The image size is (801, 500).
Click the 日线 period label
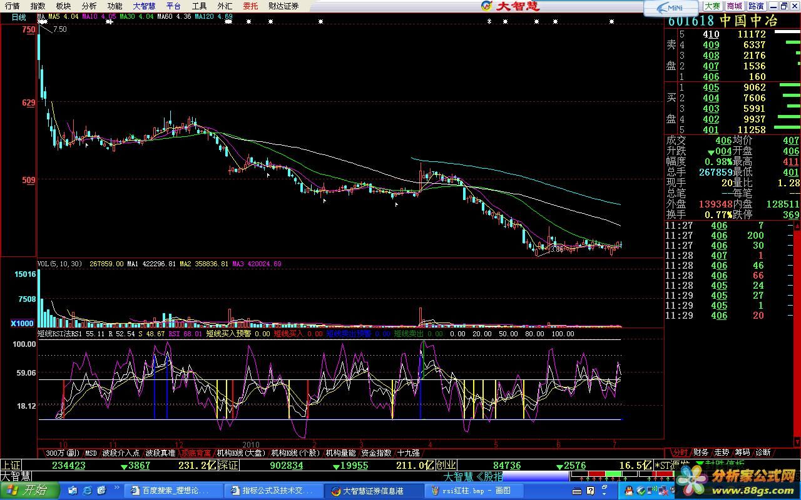click(x=19, y=17)
